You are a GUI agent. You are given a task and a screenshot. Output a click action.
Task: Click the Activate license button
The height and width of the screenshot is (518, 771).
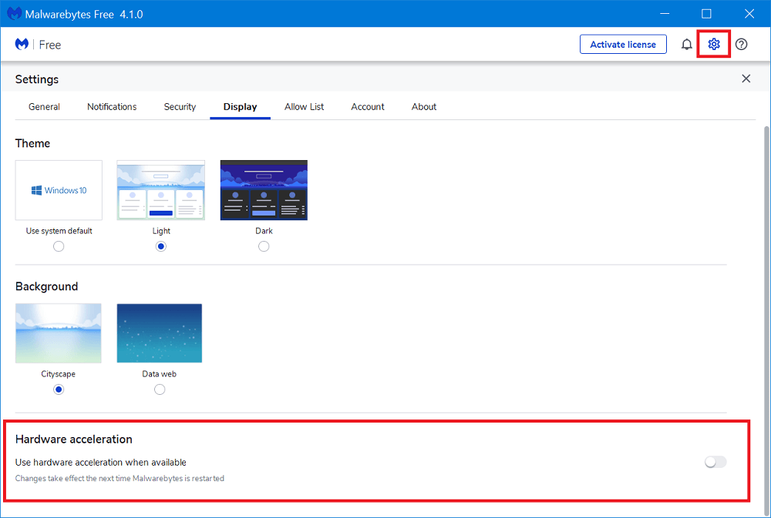(x=623, y=44)
